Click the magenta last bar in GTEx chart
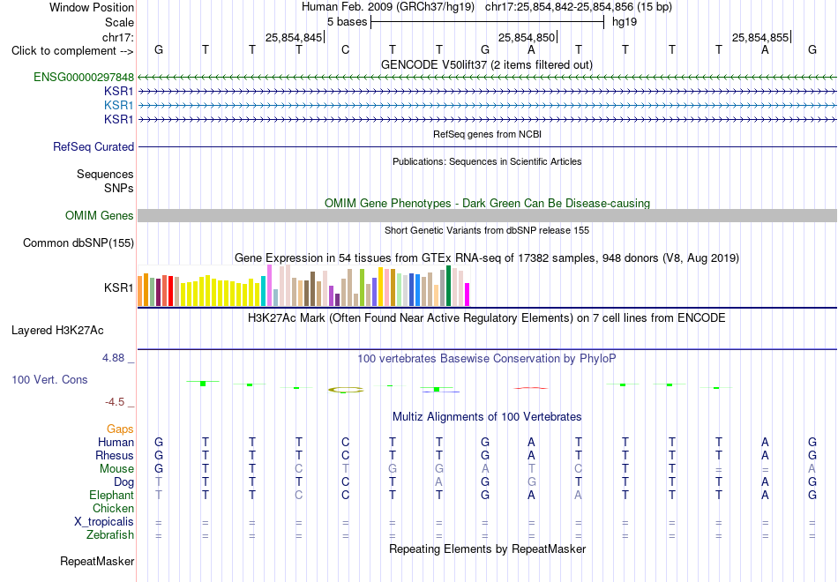 [x=467, y=295]
